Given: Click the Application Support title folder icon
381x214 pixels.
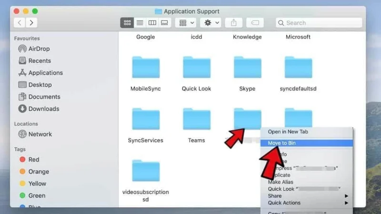Looking at the screenshot, I should 158,11.
